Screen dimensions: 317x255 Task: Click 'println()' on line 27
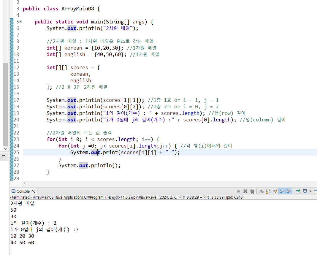(x=104, y=165)
